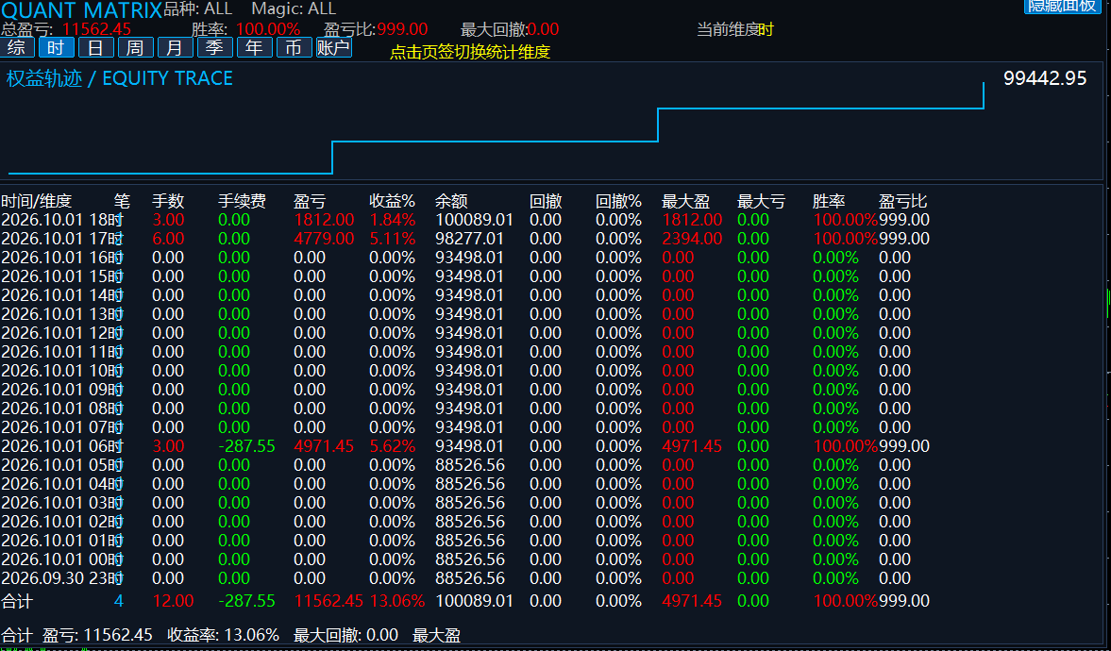The width and height of the screenshot is (1111, 651).
Task: Click the 合计 totals row label
Action: [17, 601]
